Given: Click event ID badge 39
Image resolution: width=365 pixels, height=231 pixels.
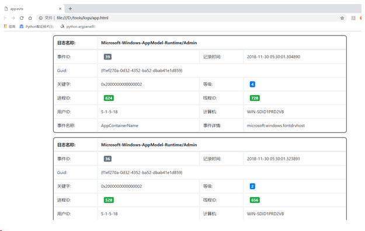Looking at the screenshot, I should pos(107,57).
